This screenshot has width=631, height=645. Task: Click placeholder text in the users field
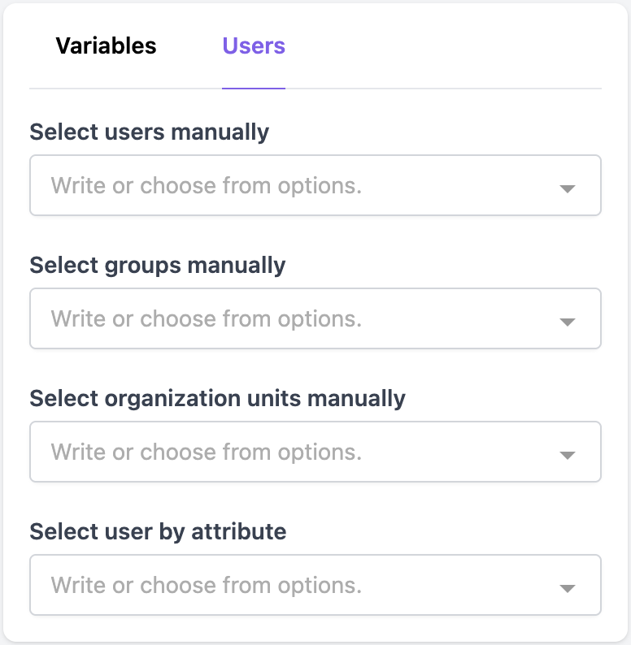click(x=206, y=186)
